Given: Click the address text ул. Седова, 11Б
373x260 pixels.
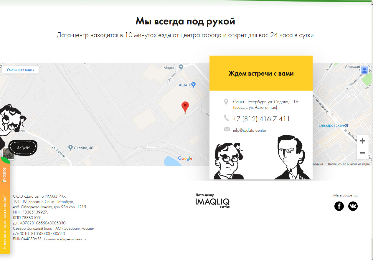Looking at the screenshot, I should (283, 102).
